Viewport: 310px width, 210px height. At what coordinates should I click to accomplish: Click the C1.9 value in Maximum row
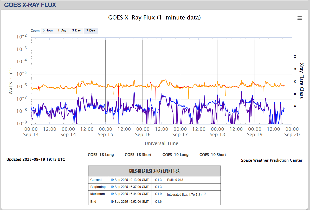(158, 194)
